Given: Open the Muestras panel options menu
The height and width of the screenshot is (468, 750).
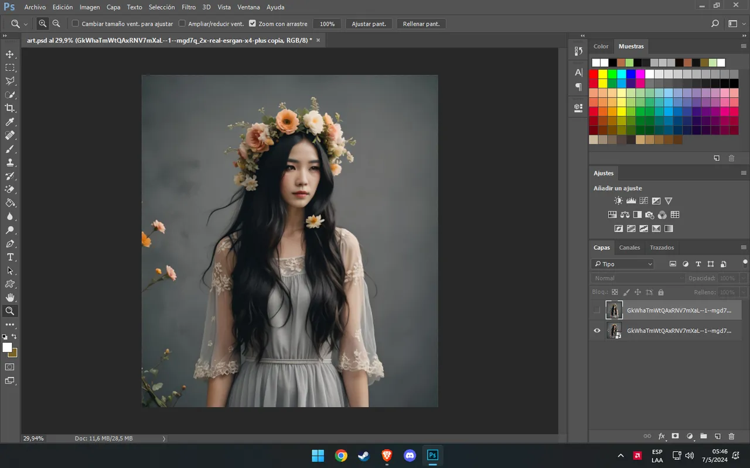Looking at the screenshot, I should pos(744,46).
